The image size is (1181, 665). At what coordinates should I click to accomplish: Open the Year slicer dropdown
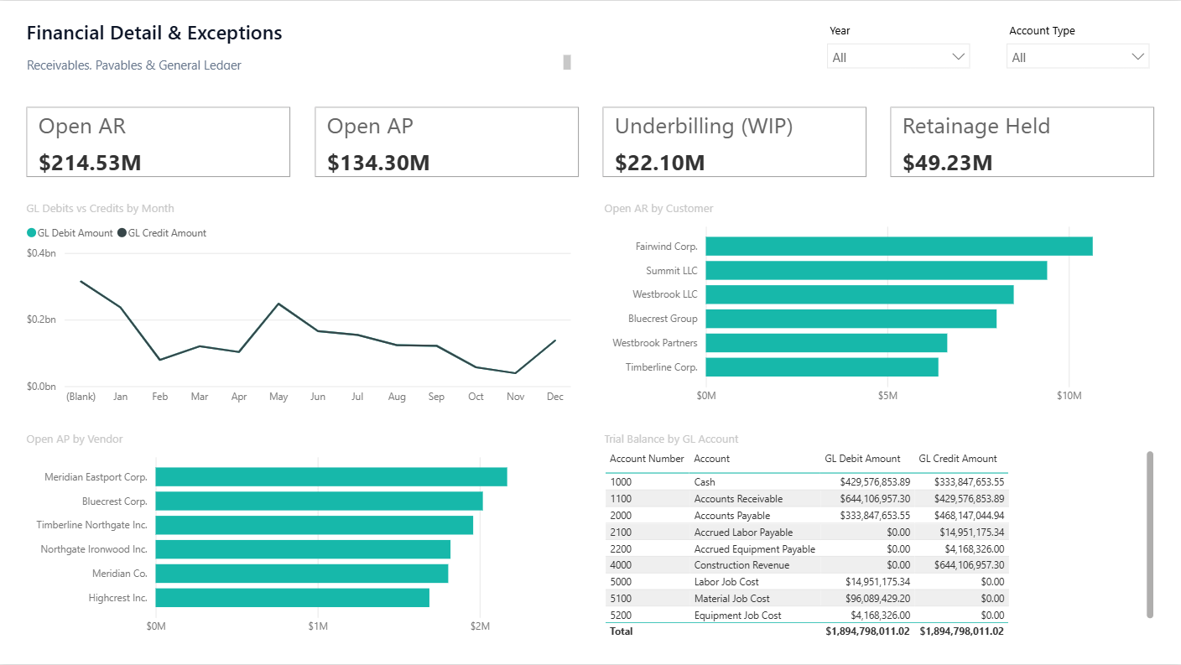pos(897,57)
